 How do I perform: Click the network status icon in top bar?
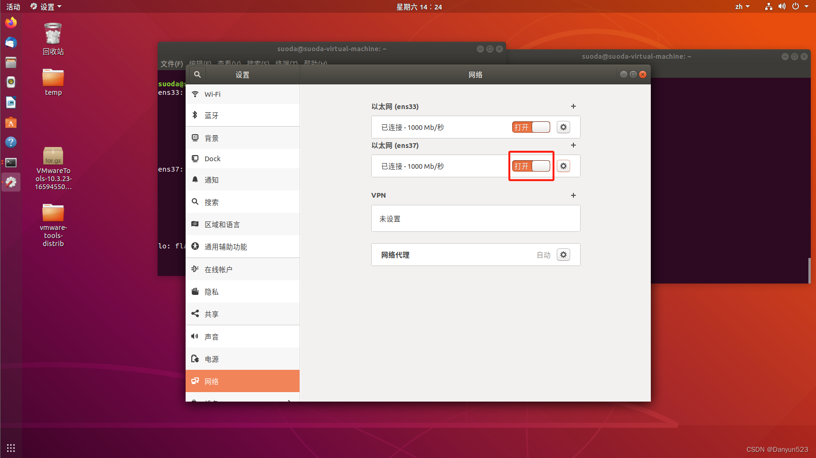769,7
